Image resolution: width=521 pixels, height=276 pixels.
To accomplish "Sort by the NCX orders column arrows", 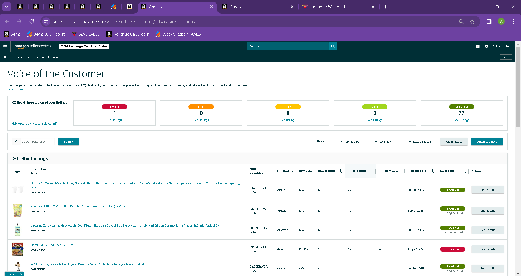I will click(341, 171).
